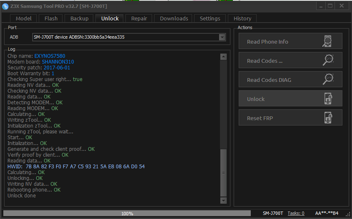Click the log scrollbar down arrow
The image size is (352, 219).
[x=223, y=200]
